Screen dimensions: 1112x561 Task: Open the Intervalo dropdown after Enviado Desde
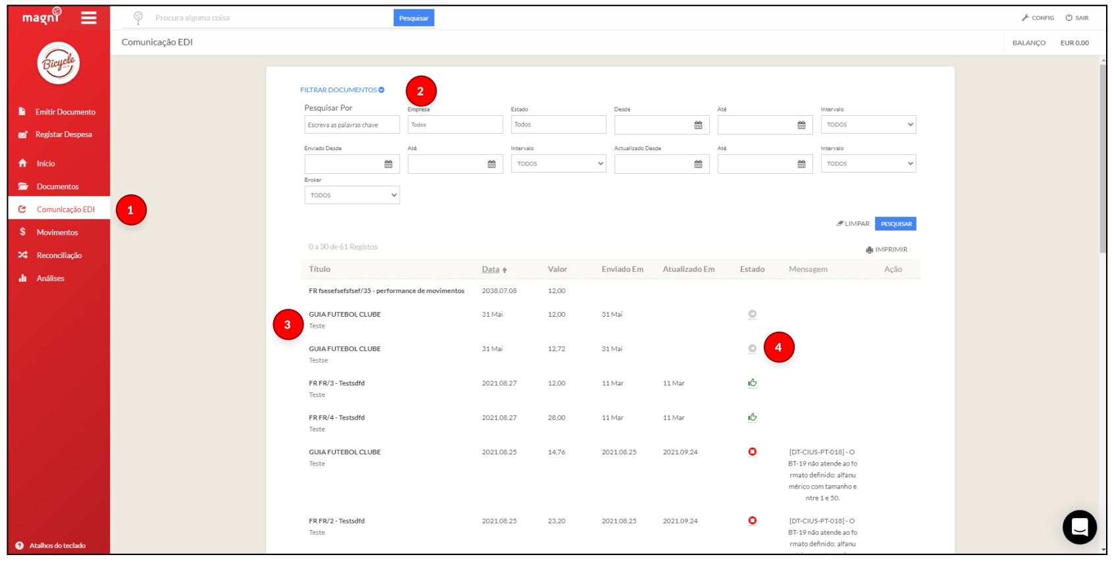(x=558, y=163)
